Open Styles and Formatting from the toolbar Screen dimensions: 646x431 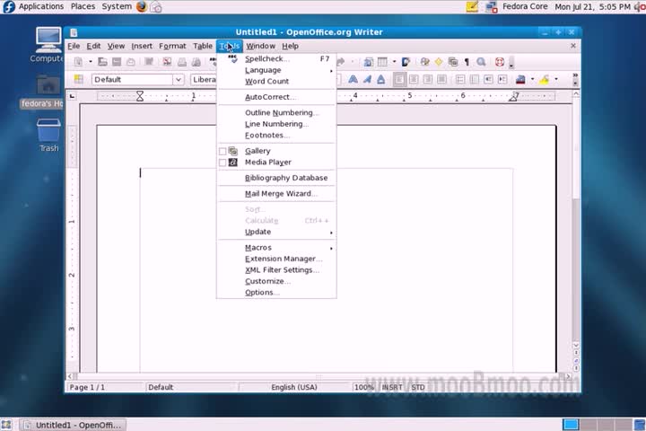coord(78,79)
